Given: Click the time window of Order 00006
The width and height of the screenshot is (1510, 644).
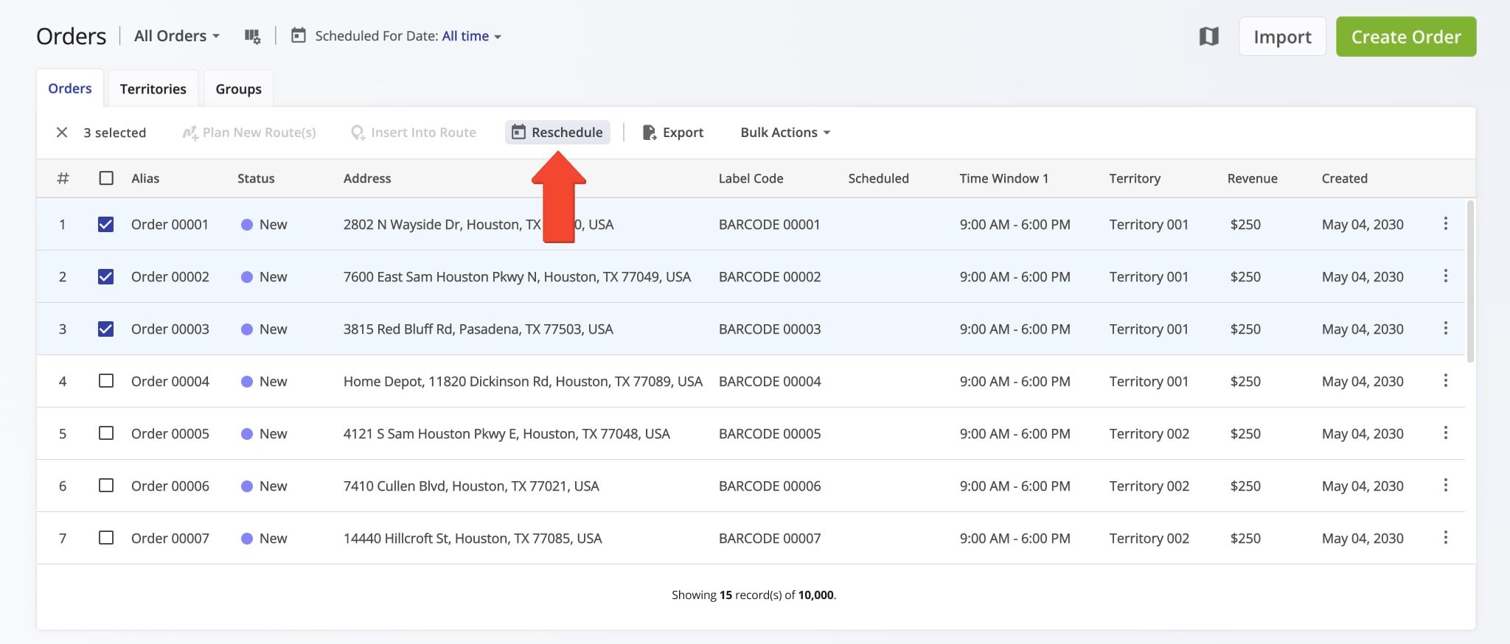Looking at the screenshot, I should [x=1015, y=486].
